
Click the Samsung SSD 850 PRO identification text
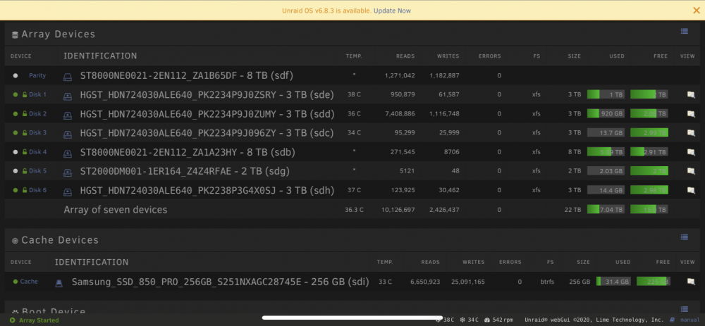(x=220, y=282)
